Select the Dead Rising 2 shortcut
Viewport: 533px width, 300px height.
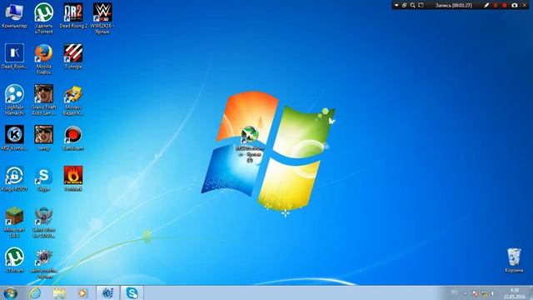click(73, 16)
